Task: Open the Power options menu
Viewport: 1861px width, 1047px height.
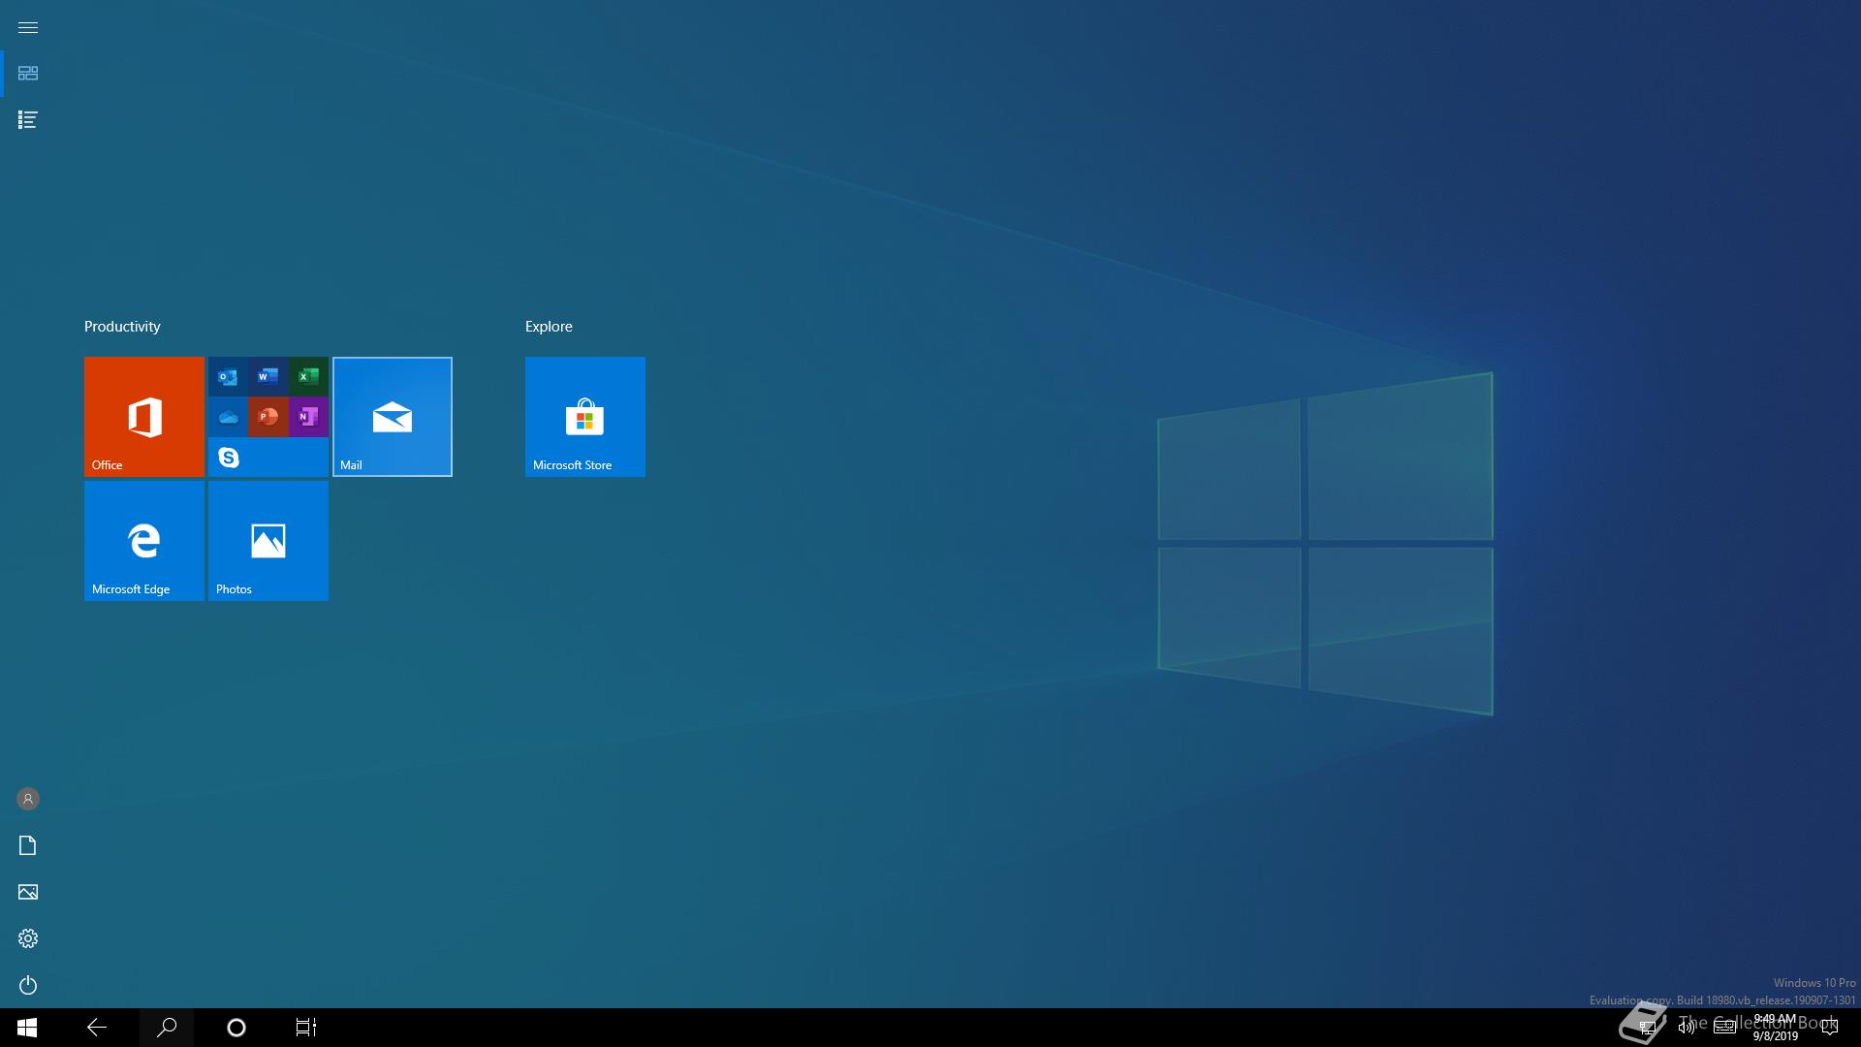Action: coord(28,985)
